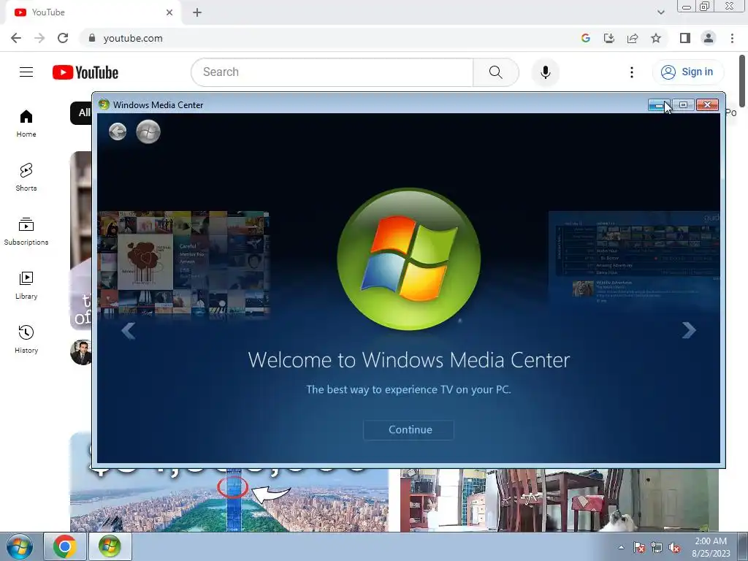Open the music library preview thumbnail
Image resolution: width=748 pixels, height=561 pixels.
click(183, 264)
